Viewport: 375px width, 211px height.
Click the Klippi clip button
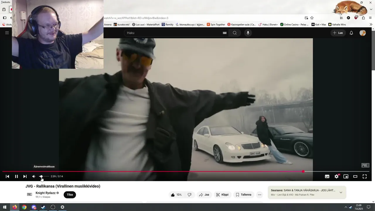[x=222, y=195]
